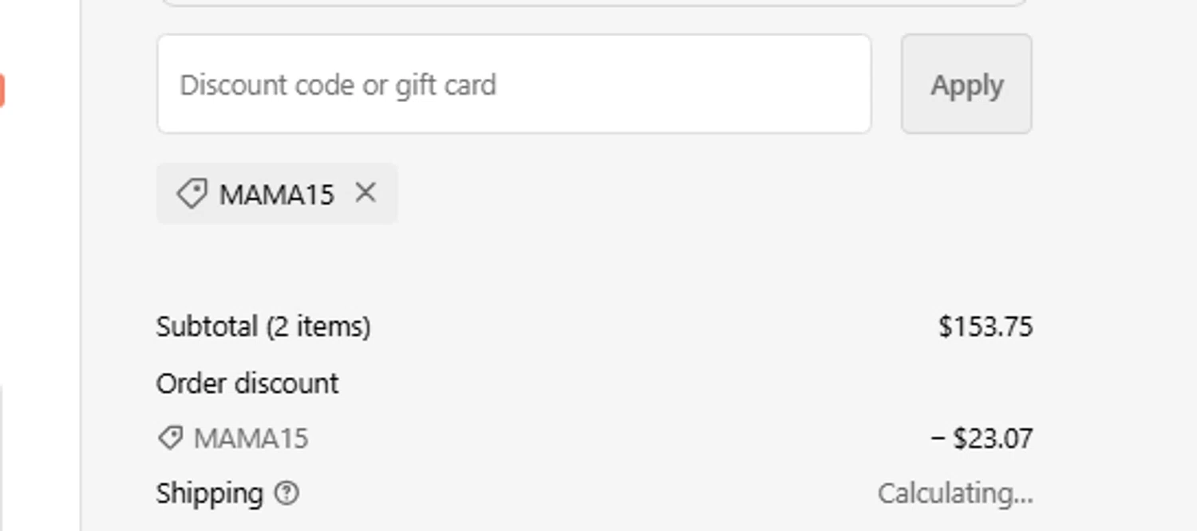Image resolution: width=1197 pixels, height=531 pixels.
Task: Click the − $23.07 discount amount
Action: click(x=982, y=439)
